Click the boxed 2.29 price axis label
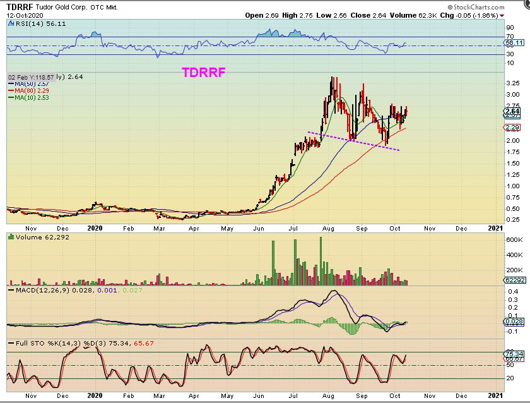 512,128
